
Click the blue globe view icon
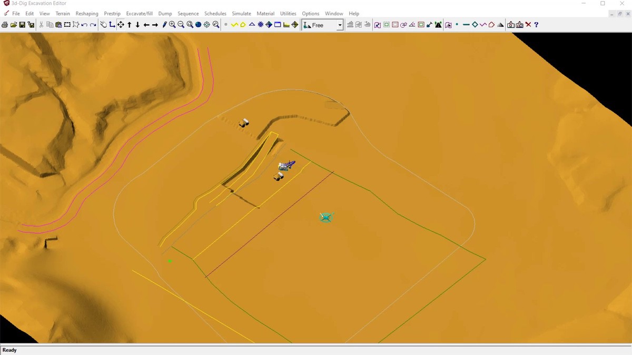(x=198, y=25)
